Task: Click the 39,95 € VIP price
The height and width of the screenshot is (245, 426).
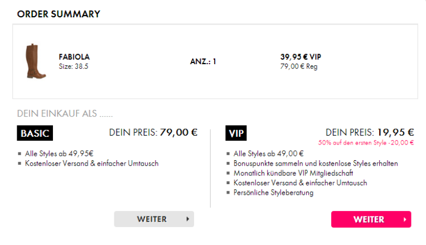Action: 301,57
